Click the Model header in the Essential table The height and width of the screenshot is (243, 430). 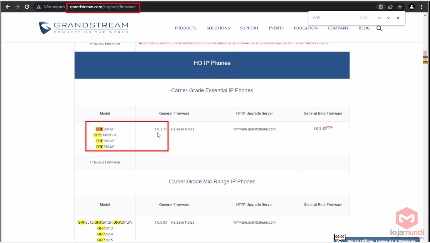[x=105, y=114]
